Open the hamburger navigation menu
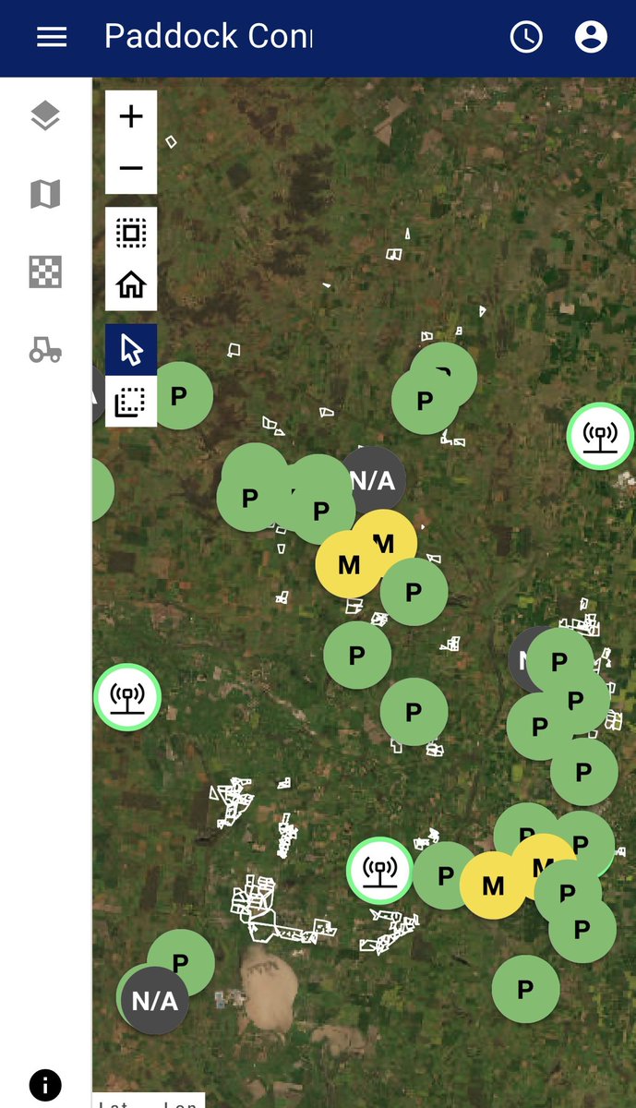 pyautogui.click(x=52, y=37)
